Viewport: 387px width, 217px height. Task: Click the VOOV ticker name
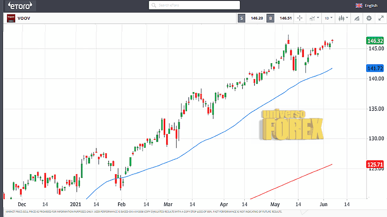pyautogui.click(x=23, y=18)
